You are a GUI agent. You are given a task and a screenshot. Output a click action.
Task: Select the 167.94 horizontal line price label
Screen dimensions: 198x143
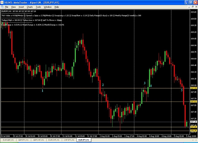click(194, 88)
